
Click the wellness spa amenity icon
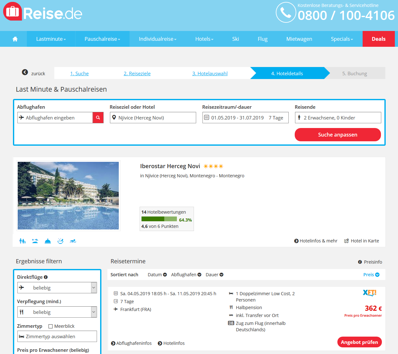coord(60,241)
